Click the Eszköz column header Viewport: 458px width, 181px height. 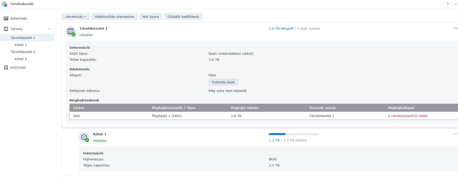[x=79, y=108]
